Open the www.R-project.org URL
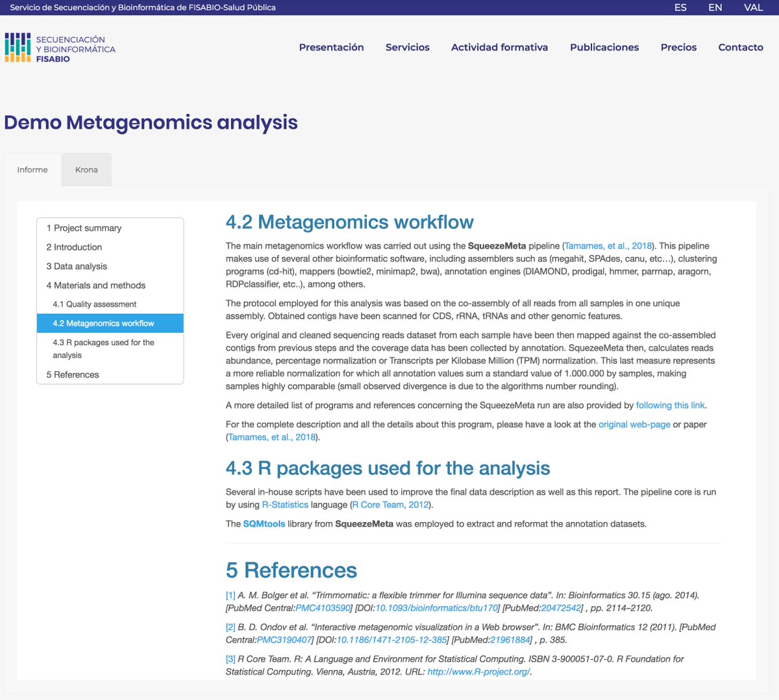 coord(478,672)
